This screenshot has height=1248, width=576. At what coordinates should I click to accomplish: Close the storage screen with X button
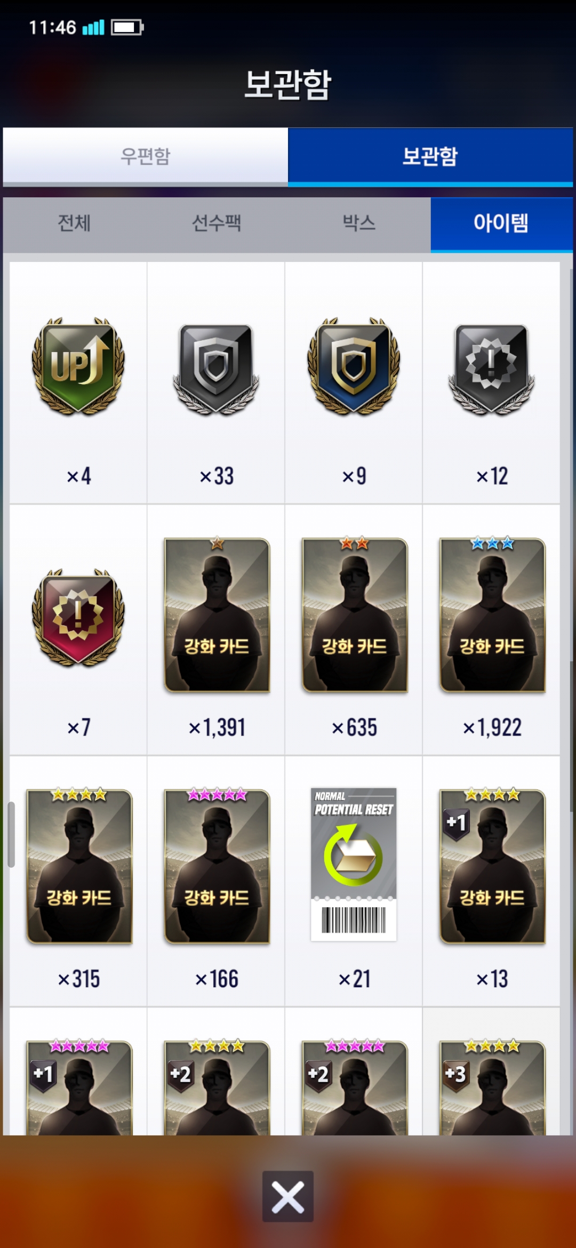(288, 1196)
